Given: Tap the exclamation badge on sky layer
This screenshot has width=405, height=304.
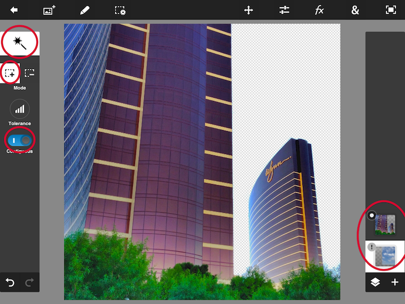Looking at the screenshot, I should pyautogui.click(x=372, y=247).
